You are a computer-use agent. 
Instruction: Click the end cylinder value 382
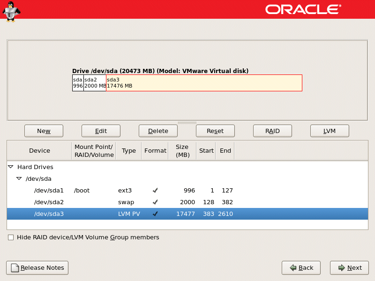pyautogui.click(x=227, y=202)
